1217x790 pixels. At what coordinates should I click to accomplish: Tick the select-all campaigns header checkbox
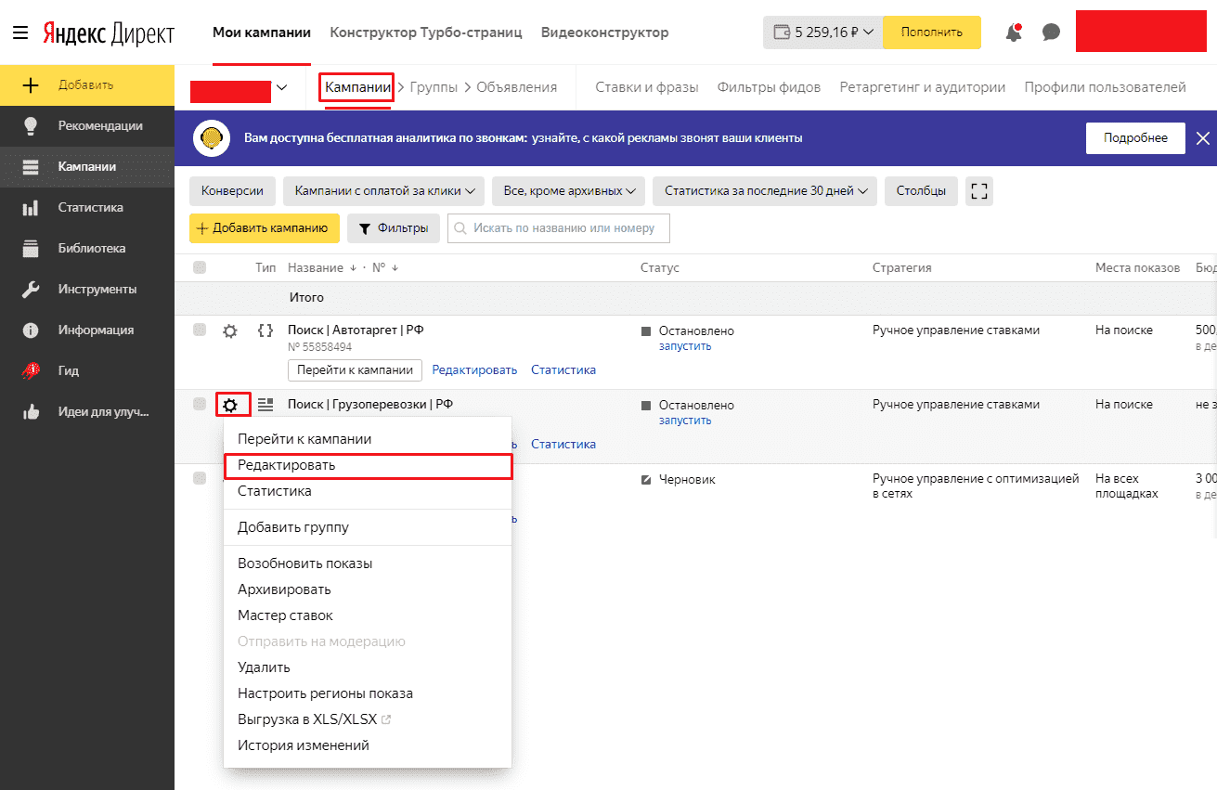tap(200, 267)
